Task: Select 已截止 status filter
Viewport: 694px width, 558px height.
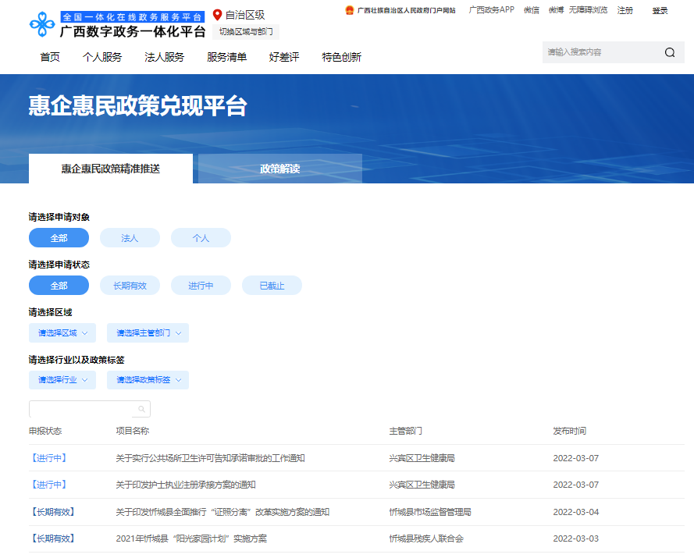Action: click(x=272, y=286)
